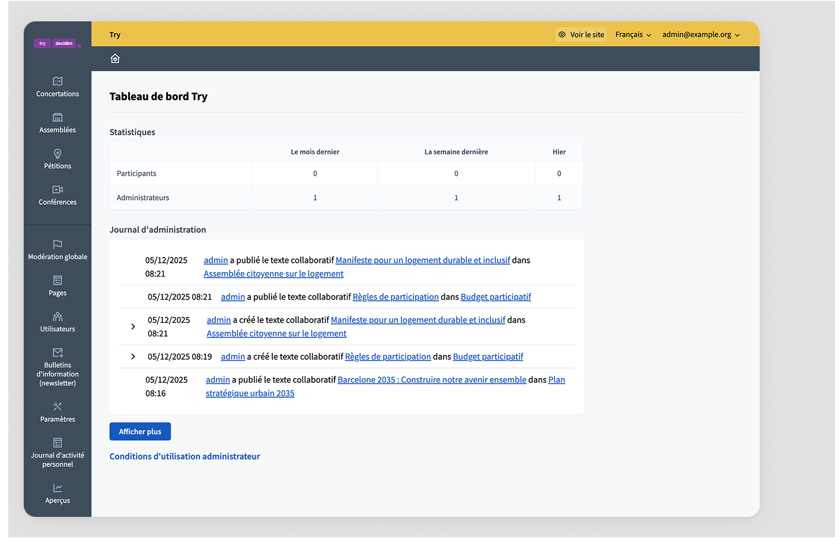Click the eye icon next to Voir le site
Screen dimensions: 835x543
(560, 34)
